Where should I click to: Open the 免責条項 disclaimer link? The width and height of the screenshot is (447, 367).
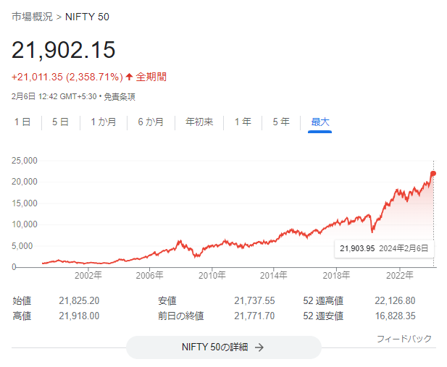tap(119, 97)
